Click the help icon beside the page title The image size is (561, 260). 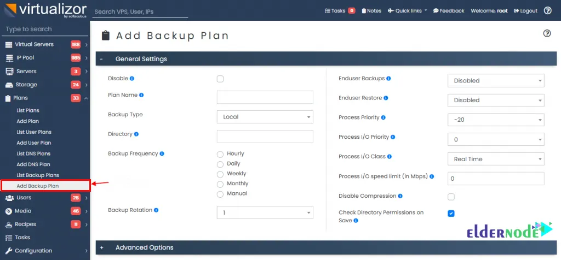point(546,33)
